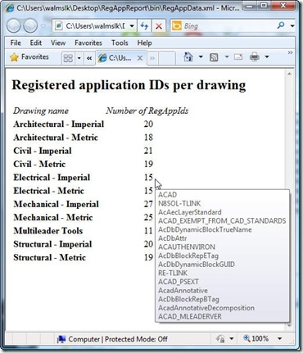303x353 pixels.
Task: Click the 'Civil - Metric' drawing name
Action: tap(39, 164)
